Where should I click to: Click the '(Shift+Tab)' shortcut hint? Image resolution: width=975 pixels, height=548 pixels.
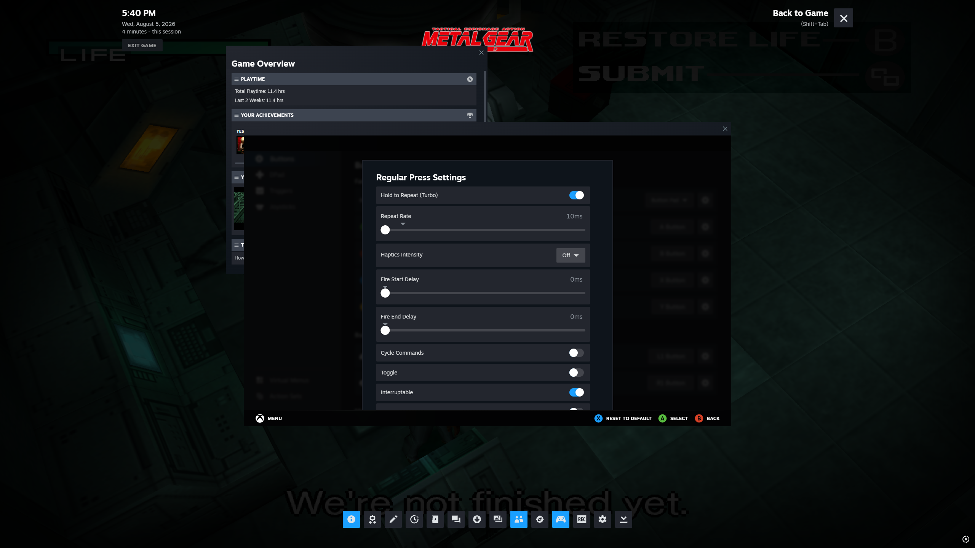[x=814, y=24]
